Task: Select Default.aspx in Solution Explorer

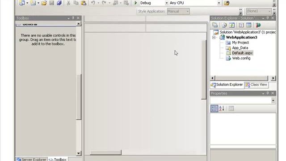Action: pyautogui.click(x=242, y=53)
